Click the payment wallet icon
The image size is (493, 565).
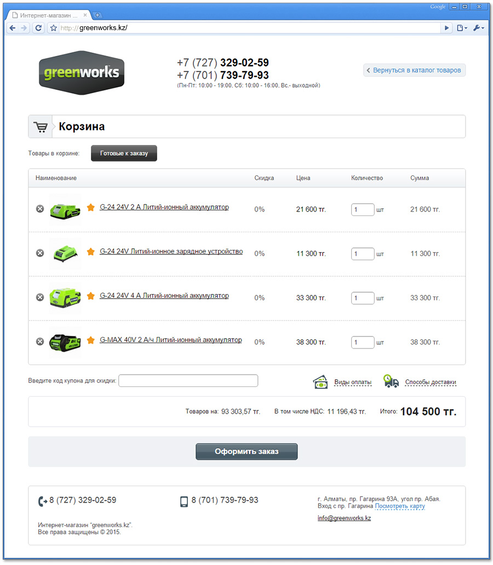point(320,383)
